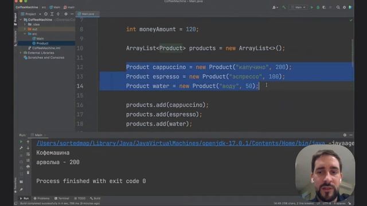Open Project panel options gear

[66, 14]
